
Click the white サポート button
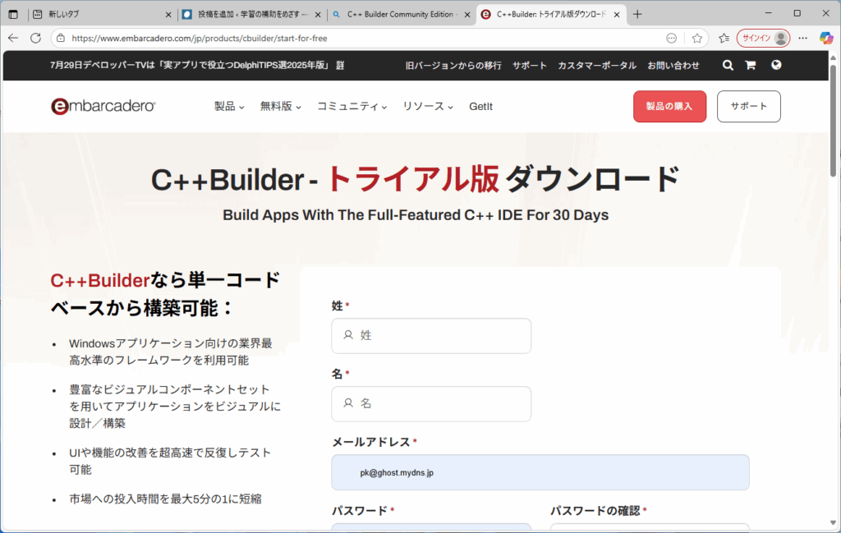749,106
